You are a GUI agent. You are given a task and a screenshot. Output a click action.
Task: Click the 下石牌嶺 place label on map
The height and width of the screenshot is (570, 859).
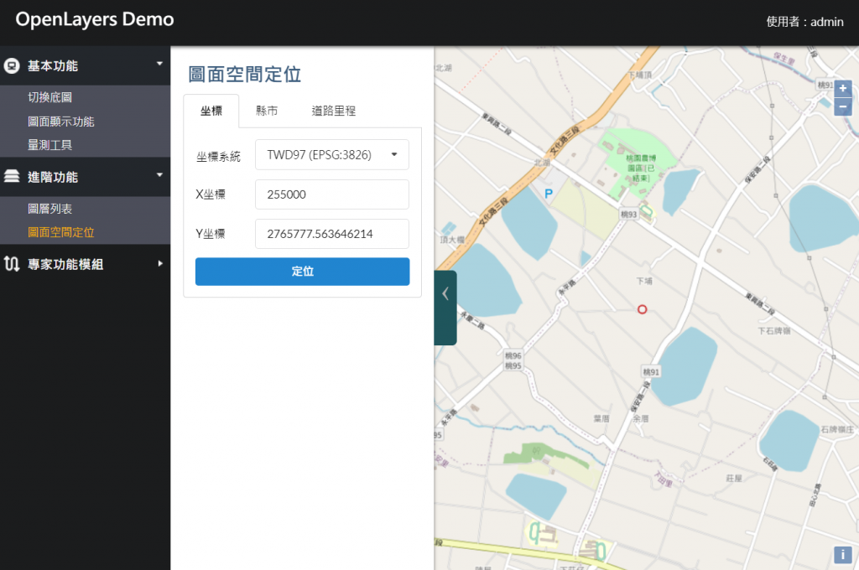(x=774, y=331)
